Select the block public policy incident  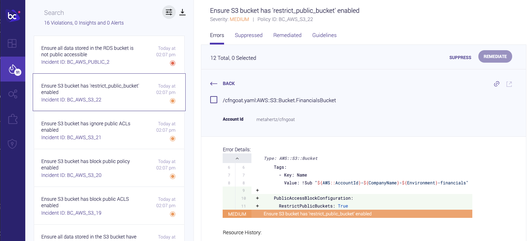click(x=109, y=168)
